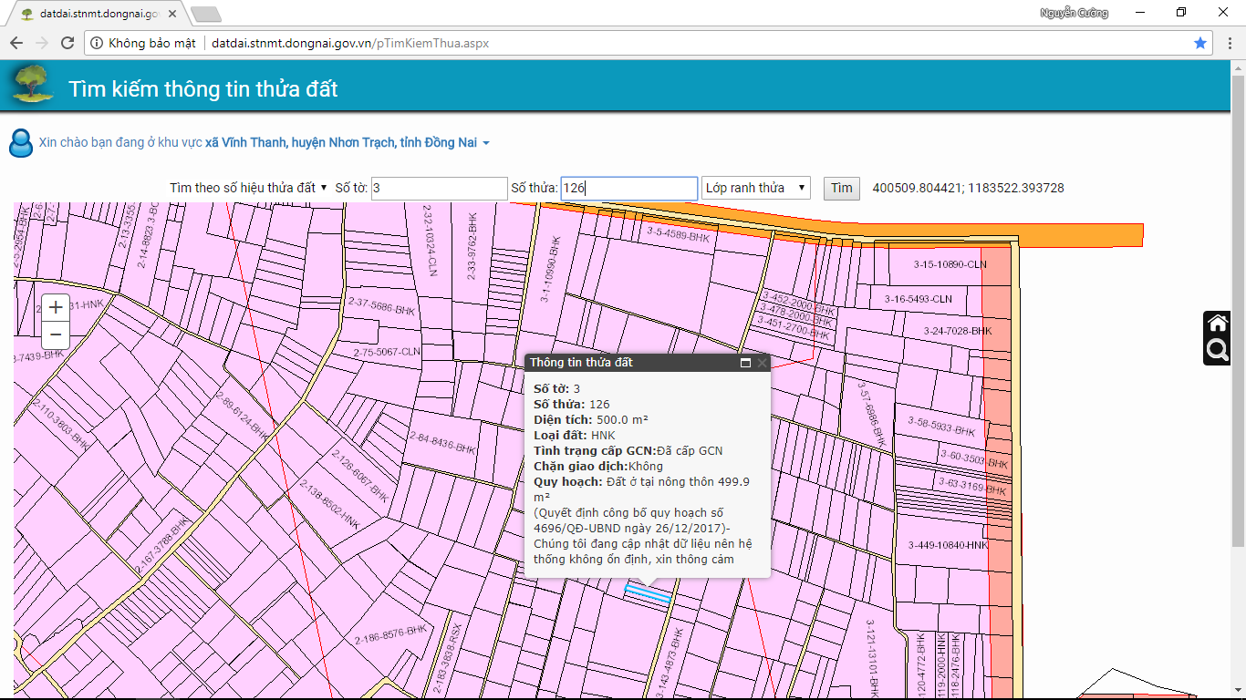Click parcel labeled 2-37-5686-BHK

click(383, 308)
